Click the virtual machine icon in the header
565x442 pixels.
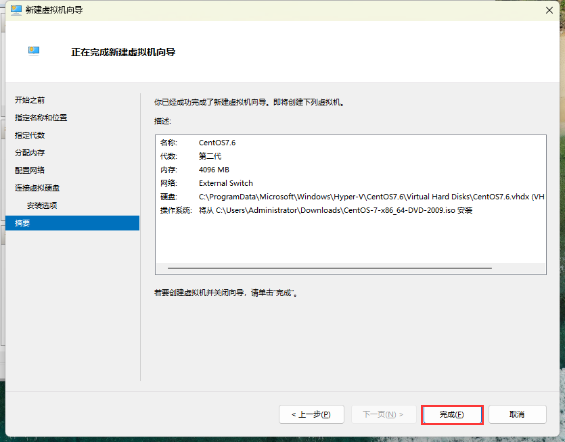34,51
